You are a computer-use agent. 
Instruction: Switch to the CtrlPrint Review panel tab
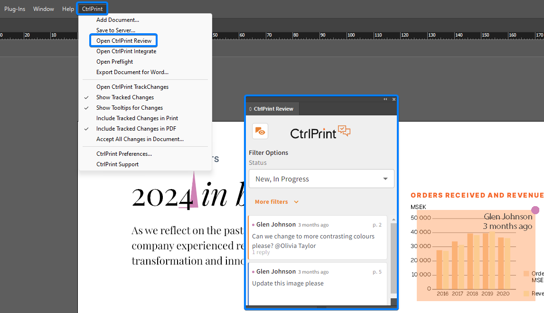click(272, 109)
